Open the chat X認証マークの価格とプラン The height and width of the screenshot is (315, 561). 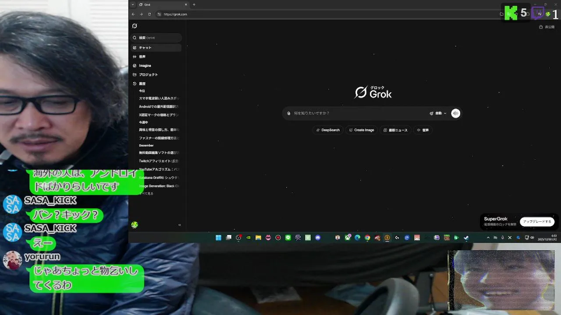[159, 115]
